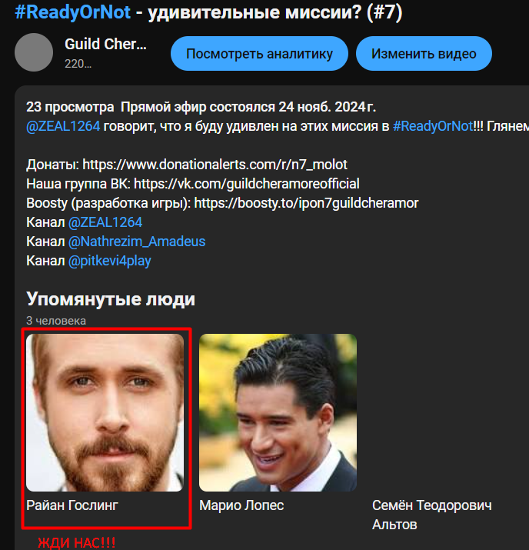Viewport: 529px width, 550px height.
Task: Click the #ReadyOrNot hashtag inside the description
Action: [432, 126]
